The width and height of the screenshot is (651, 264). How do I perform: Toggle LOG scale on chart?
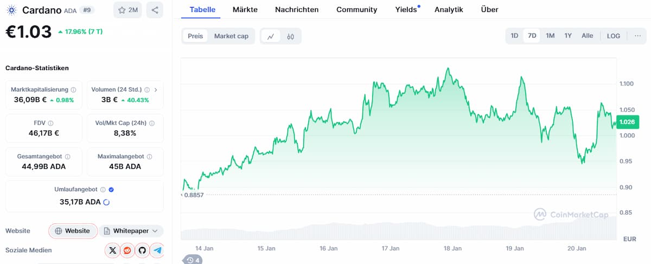[x=614, y=36]
